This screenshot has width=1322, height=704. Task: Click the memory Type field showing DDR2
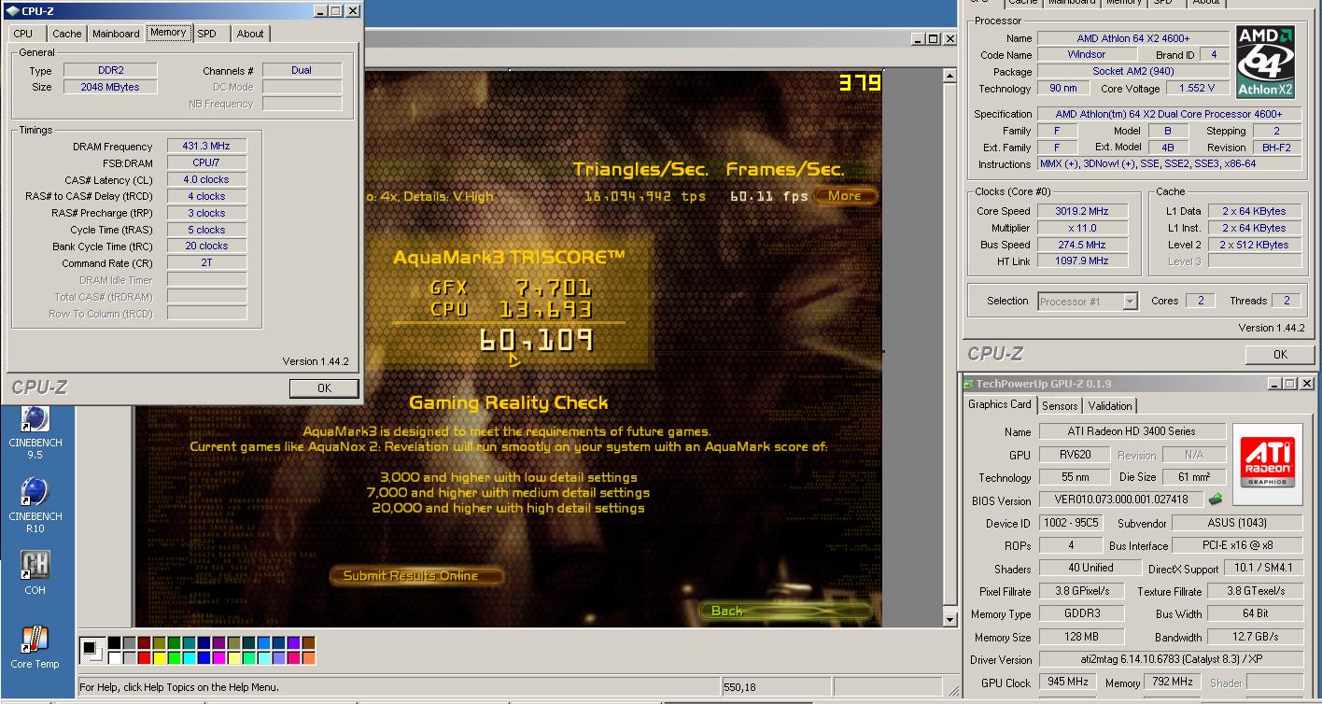[x=110, y=70]
